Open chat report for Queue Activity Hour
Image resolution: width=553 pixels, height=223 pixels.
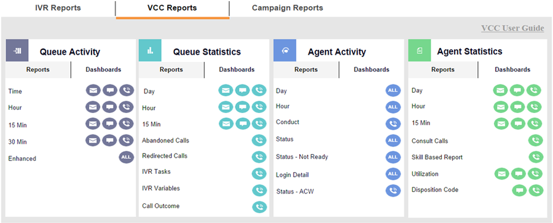[110, 106]
